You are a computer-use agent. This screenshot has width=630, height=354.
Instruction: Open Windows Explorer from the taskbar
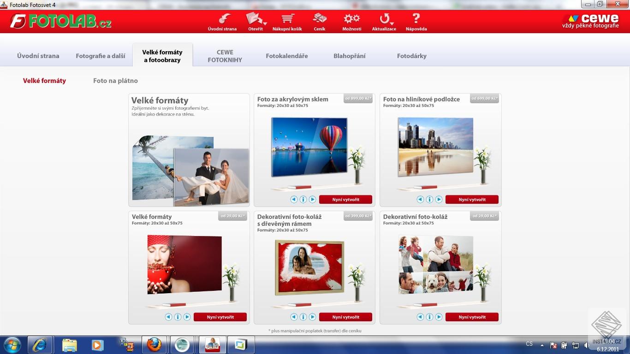tap(70, 345)
